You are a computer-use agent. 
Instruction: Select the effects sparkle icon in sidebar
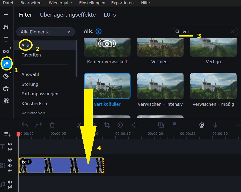(6, 63)
